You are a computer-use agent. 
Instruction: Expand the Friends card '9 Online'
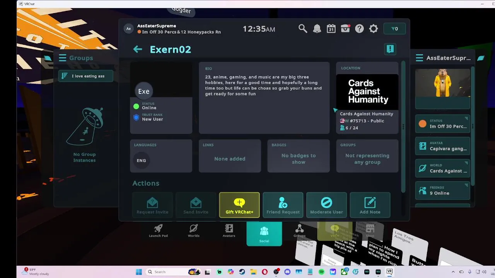click(x=443, y=190)
